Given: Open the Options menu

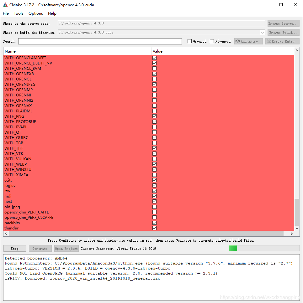Looking at the screenshot, I should (x=36, y=13).
